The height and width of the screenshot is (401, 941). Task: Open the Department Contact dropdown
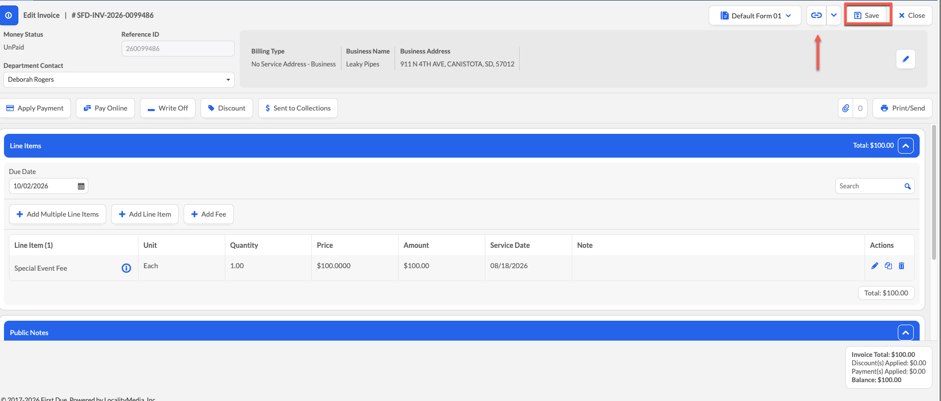119,79
